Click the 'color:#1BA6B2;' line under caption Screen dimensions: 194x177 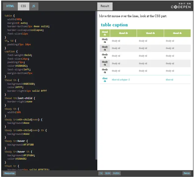click(18, 66)
